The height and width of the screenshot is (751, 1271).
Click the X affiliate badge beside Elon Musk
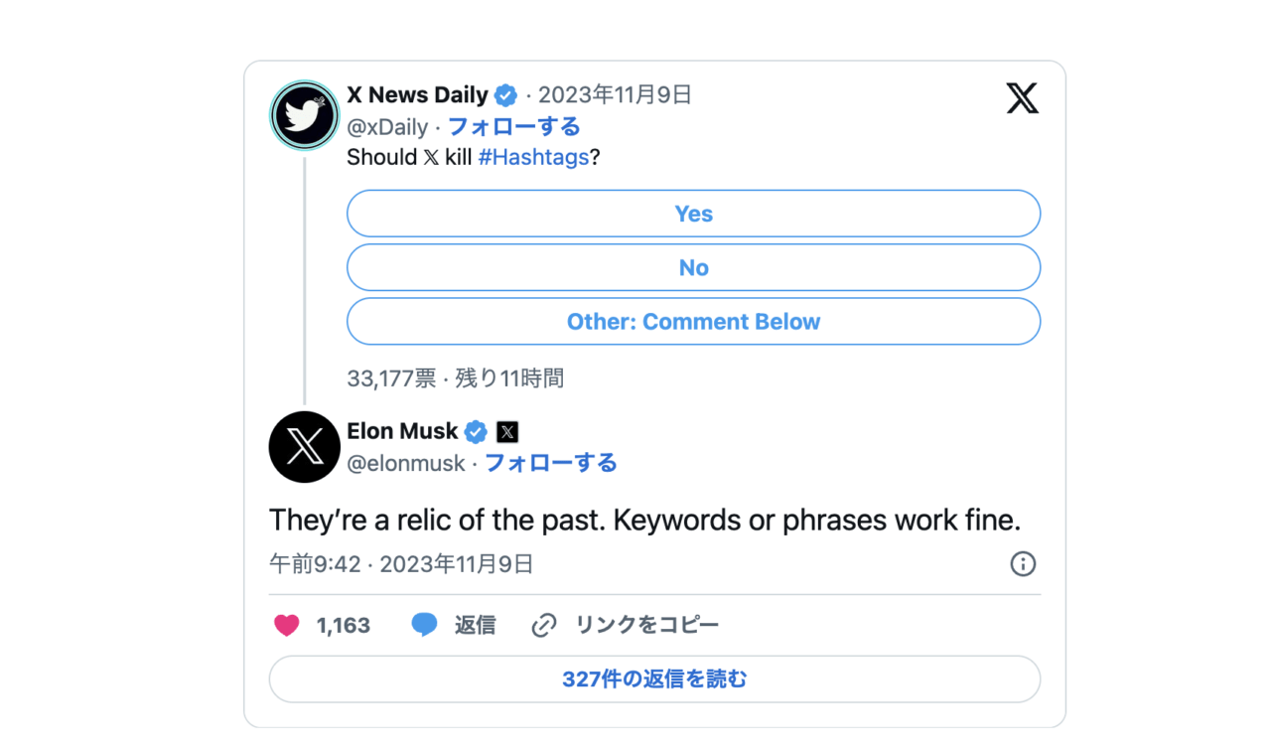tap(507, 432)
